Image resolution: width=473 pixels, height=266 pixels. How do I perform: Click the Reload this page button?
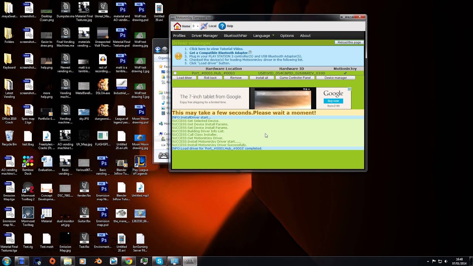(x=349, y=42)
